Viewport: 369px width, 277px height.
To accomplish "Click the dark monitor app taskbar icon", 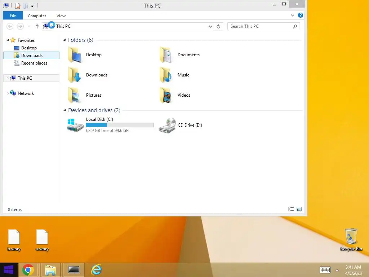I will 74,270.
